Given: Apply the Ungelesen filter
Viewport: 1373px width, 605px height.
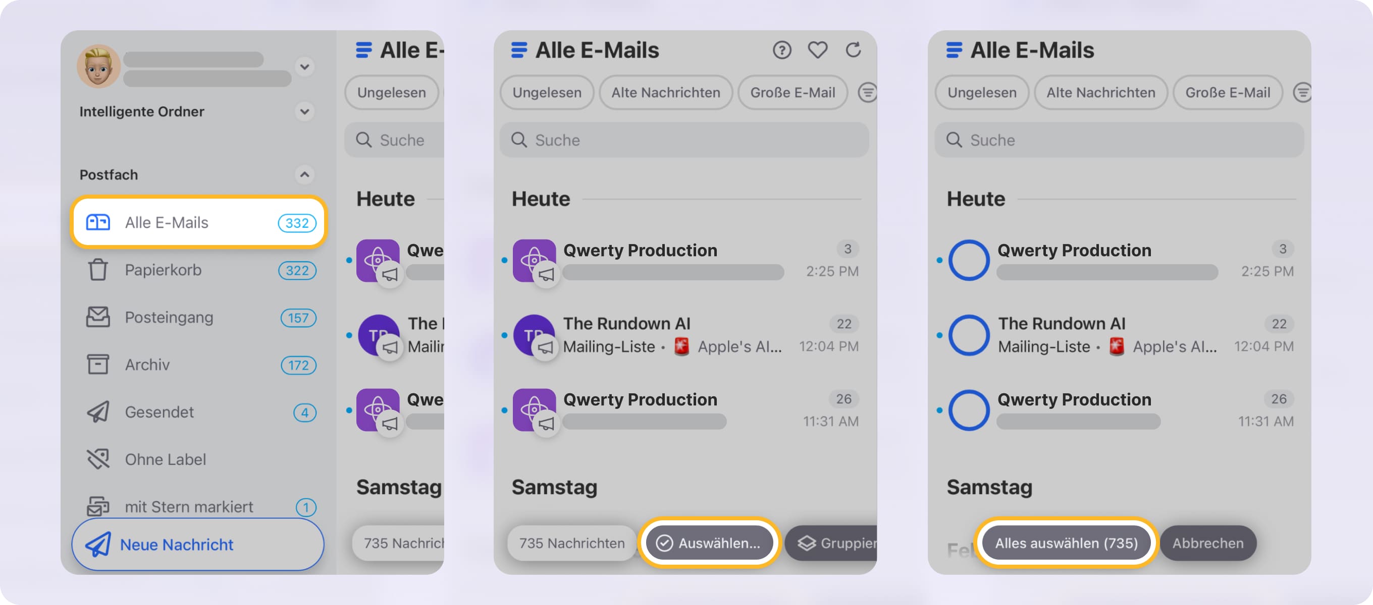Looking at the screenshot, I should click(x=546, y=92).
